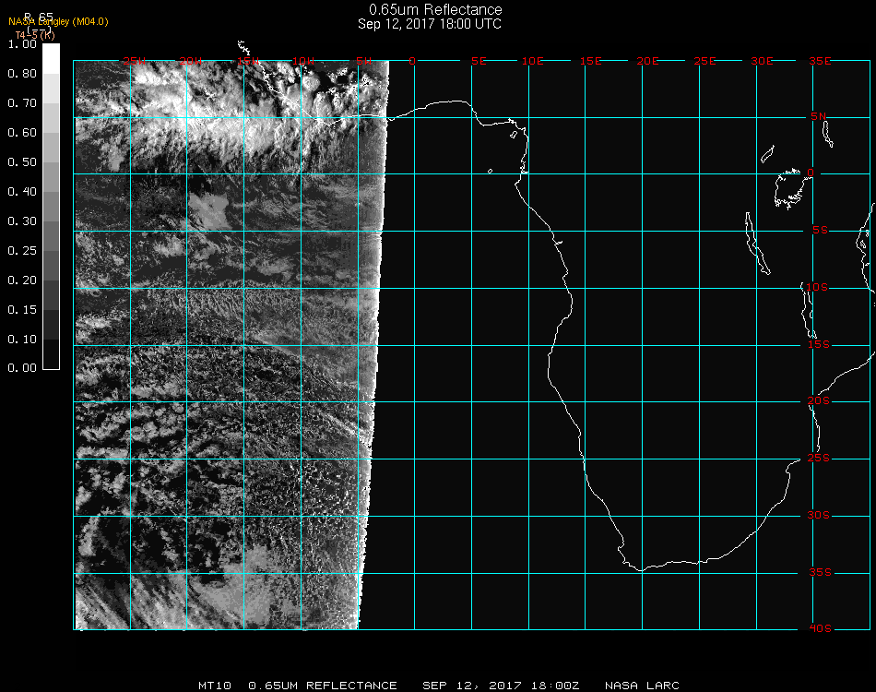Click the '35S' latitude label
Screen dimensions: 876x692
[820, 572]
